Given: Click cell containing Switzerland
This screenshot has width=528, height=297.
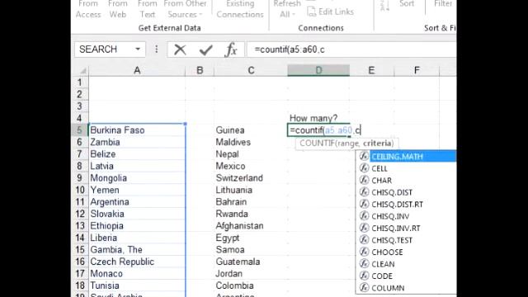Looking at the screenshot, I should coord(251,178).
